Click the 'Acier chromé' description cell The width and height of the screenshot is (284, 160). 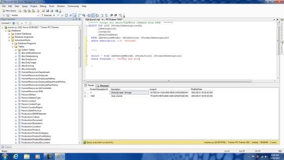click(x=129, y=96)
